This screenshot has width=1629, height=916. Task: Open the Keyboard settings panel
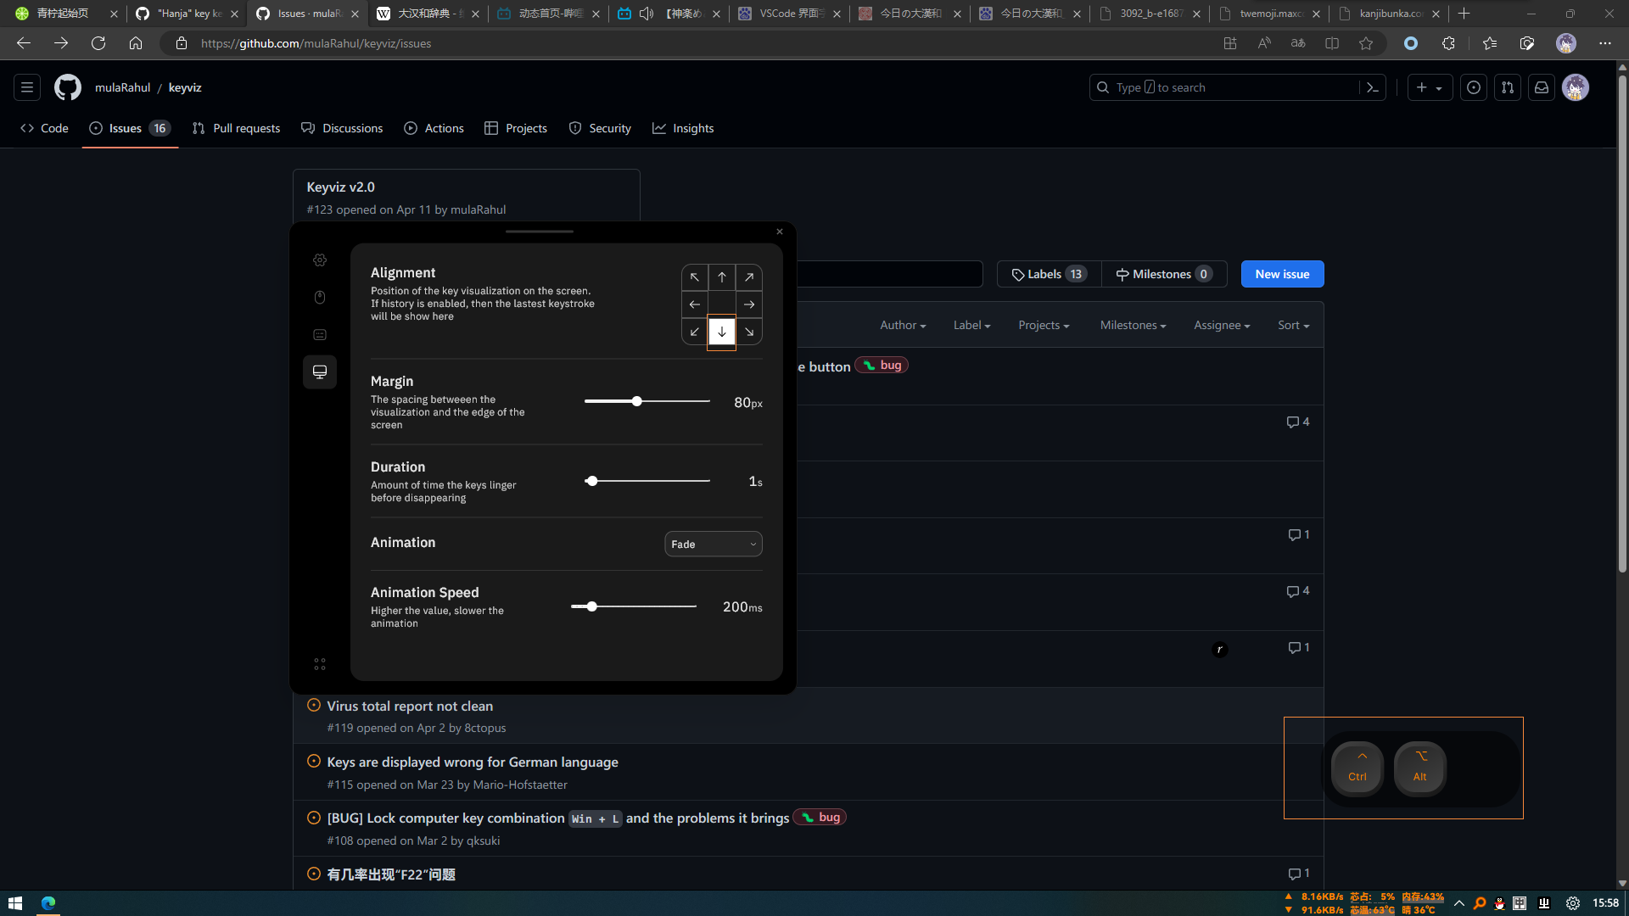click(320, 334)
